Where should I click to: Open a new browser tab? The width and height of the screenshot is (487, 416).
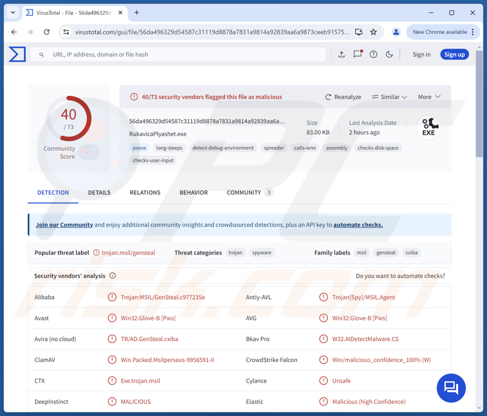pos(137,13)
